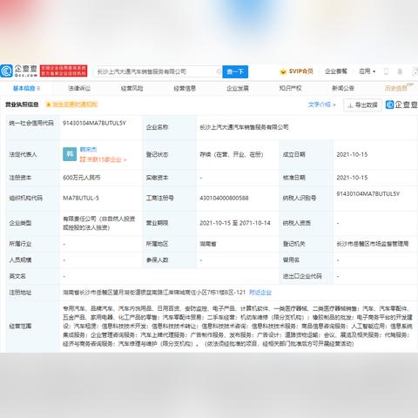This screenshot has height=418, width=418.
Task: Export data with 导出数据 button
Action: click(x=362, y=104)
